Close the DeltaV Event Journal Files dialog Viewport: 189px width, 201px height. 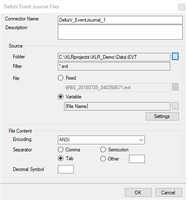point(182,7)
